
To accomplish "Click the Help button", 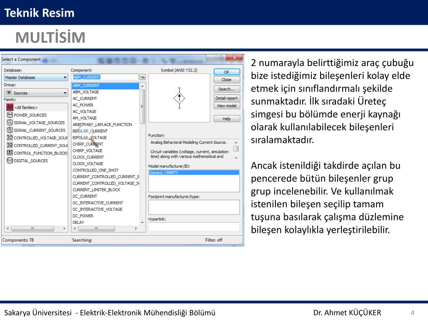I will [227, 119].
